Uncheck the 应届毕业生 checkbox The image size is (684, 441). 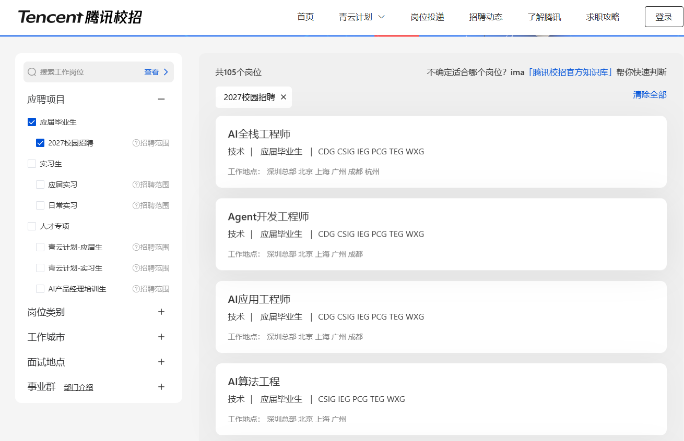click(32, 122)
